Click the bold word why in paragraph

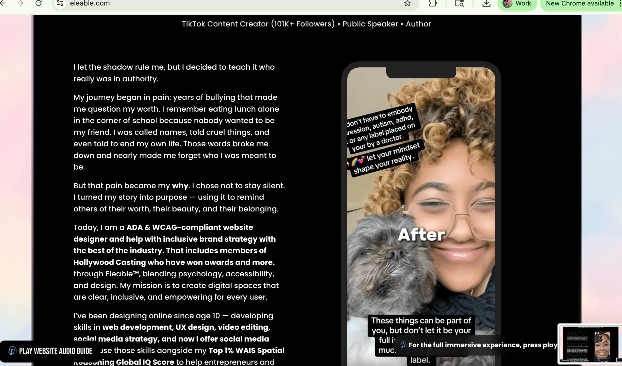(180, 185)
